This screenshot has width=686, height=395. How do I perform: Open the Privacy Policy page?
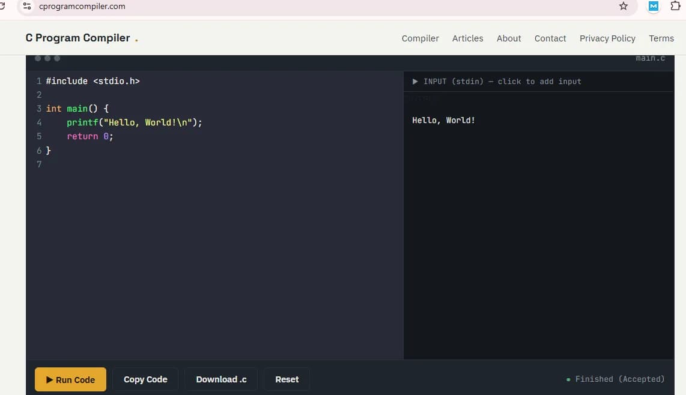[x=607, y=38]
